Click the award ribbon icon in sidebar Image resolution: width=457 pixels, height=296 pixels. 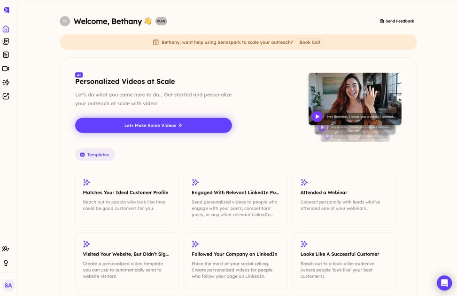click(x=6, y=263)
